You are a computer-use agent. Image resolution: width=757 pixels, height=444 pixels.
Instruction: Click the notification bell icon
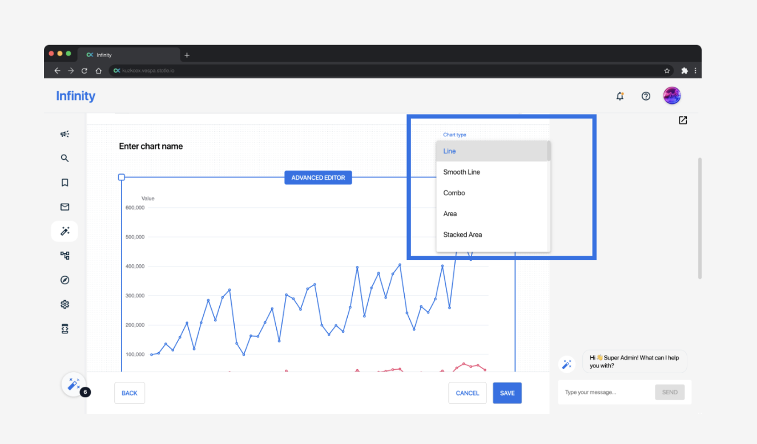pyautogui.click(x=620, y=96)
